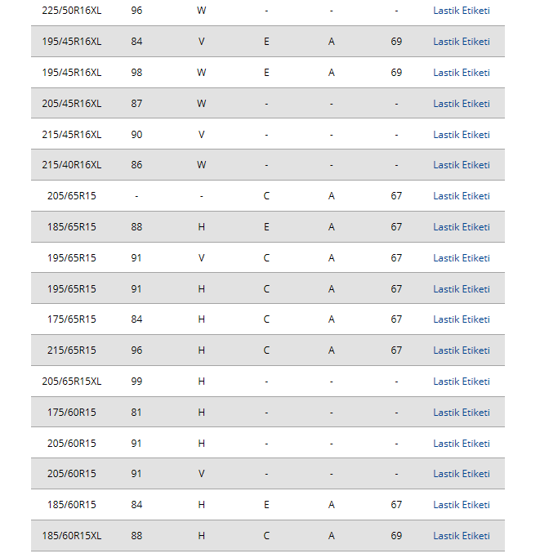Follow Lastik Etiketi link for 215/45R16XL
This screenshot has width=540, height=558.
[461, 135]
